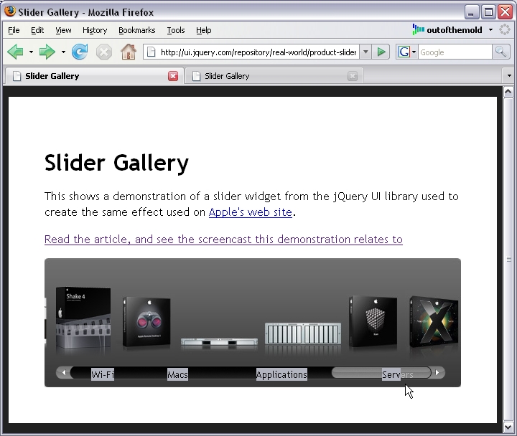Click the outofthemold toolbar icon

(x=419, y=30)
